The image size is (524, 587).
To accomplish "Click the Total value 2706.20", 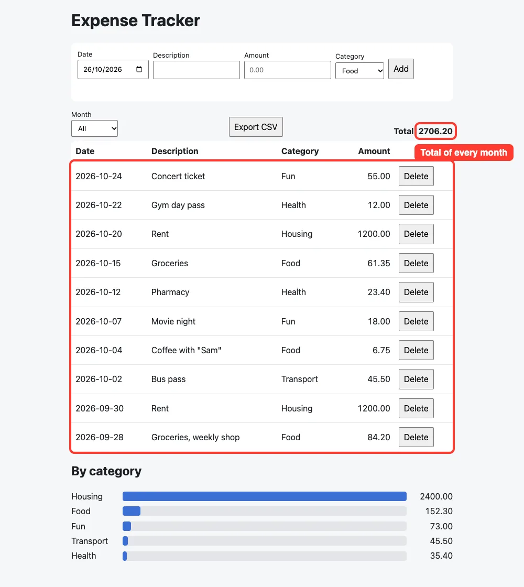I will (435, 131).
